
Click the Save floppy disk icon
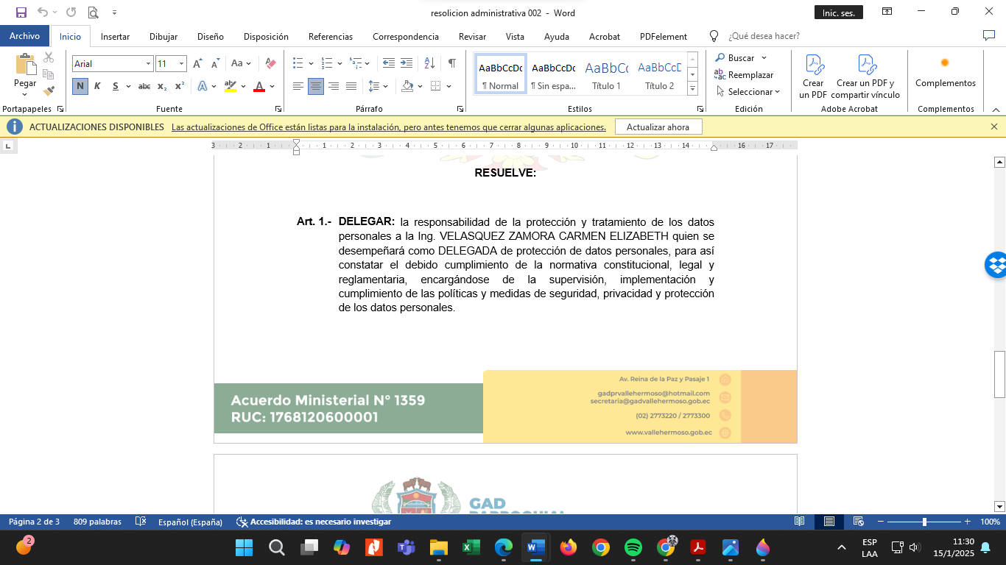click(x=21, y=13)
